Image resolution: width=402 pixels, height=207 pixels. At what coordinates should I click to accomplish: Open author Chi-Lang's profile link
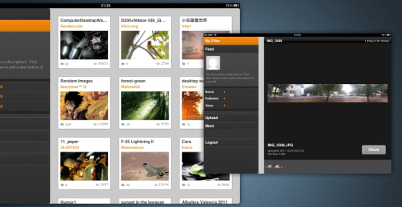pyautogui.click(x=130, y=26)
